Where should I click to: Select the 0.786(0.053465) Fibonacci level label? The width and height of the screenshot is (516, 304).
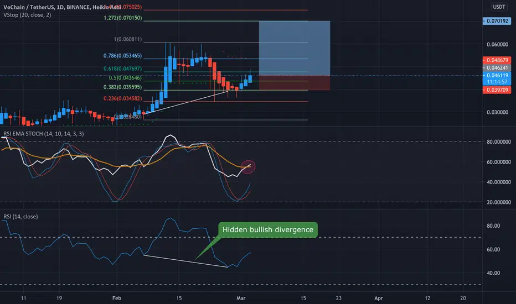pos(122,55)
